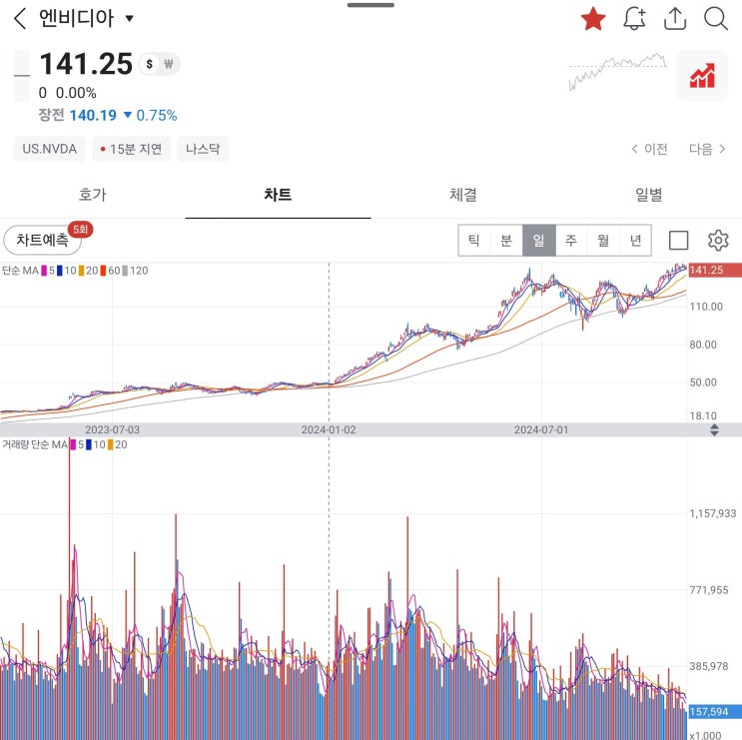Viewport: 742px width, 740px height.
Task: Go to previous stock via 이전
Action: click(x=649, y=149)
